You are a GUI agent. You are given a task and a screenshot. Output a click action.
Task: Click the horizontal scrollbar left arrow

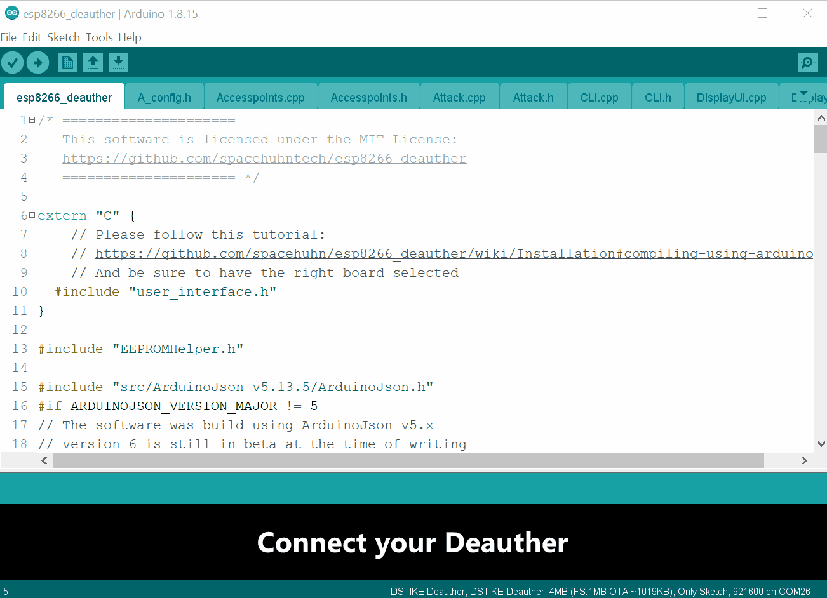[44, 460]
